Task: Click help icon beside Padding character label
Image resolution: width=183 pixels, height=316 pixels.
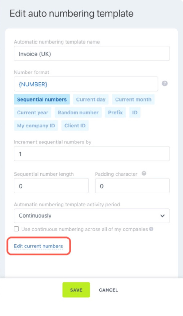Action: tap(144, 173)
